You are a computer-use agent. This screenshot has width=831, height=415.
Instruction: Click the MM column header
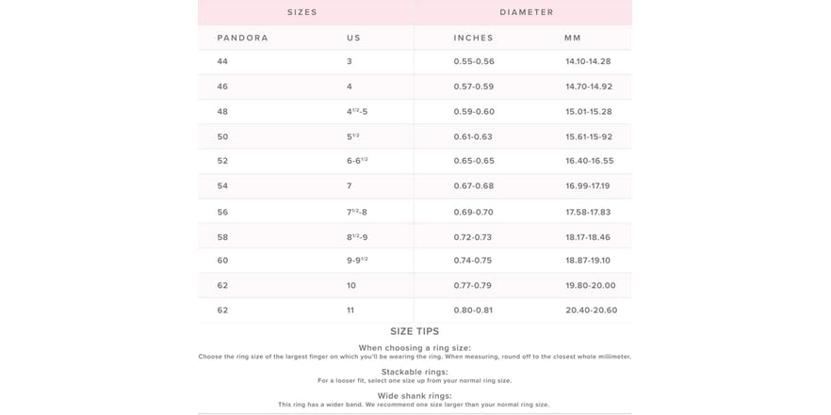573,38
